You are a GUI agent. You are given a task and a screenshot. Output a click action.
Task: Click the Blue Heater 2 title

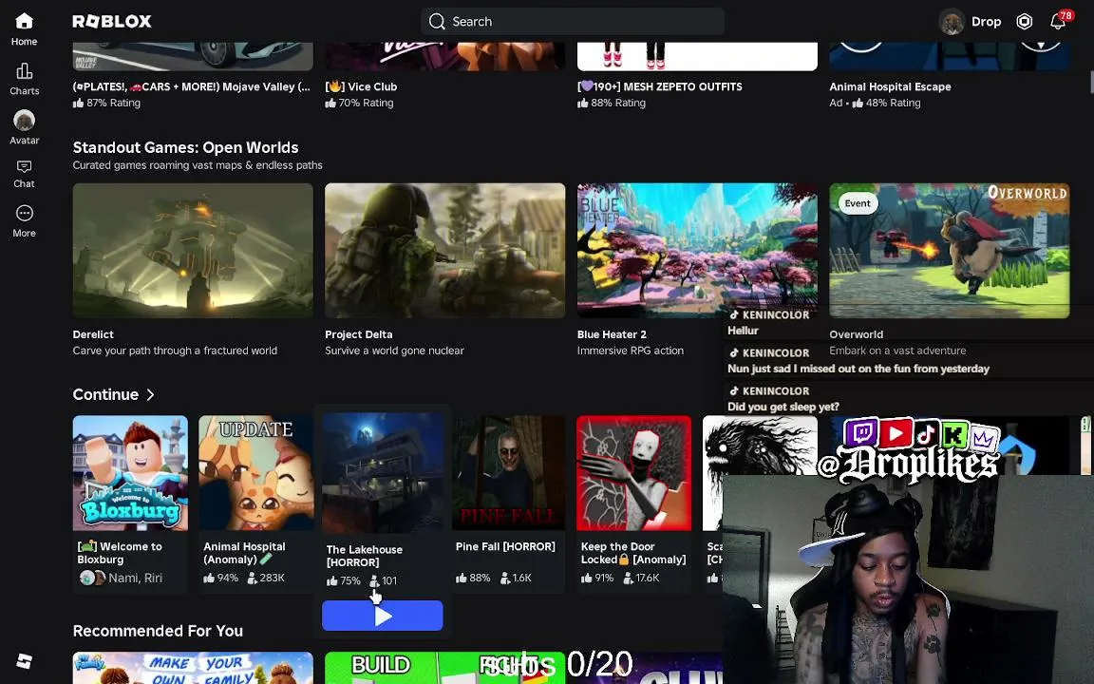[x=612, y=334]
